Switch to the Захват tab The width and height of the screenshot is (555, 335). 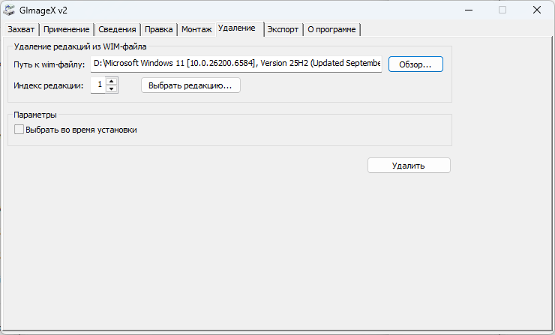21,29
